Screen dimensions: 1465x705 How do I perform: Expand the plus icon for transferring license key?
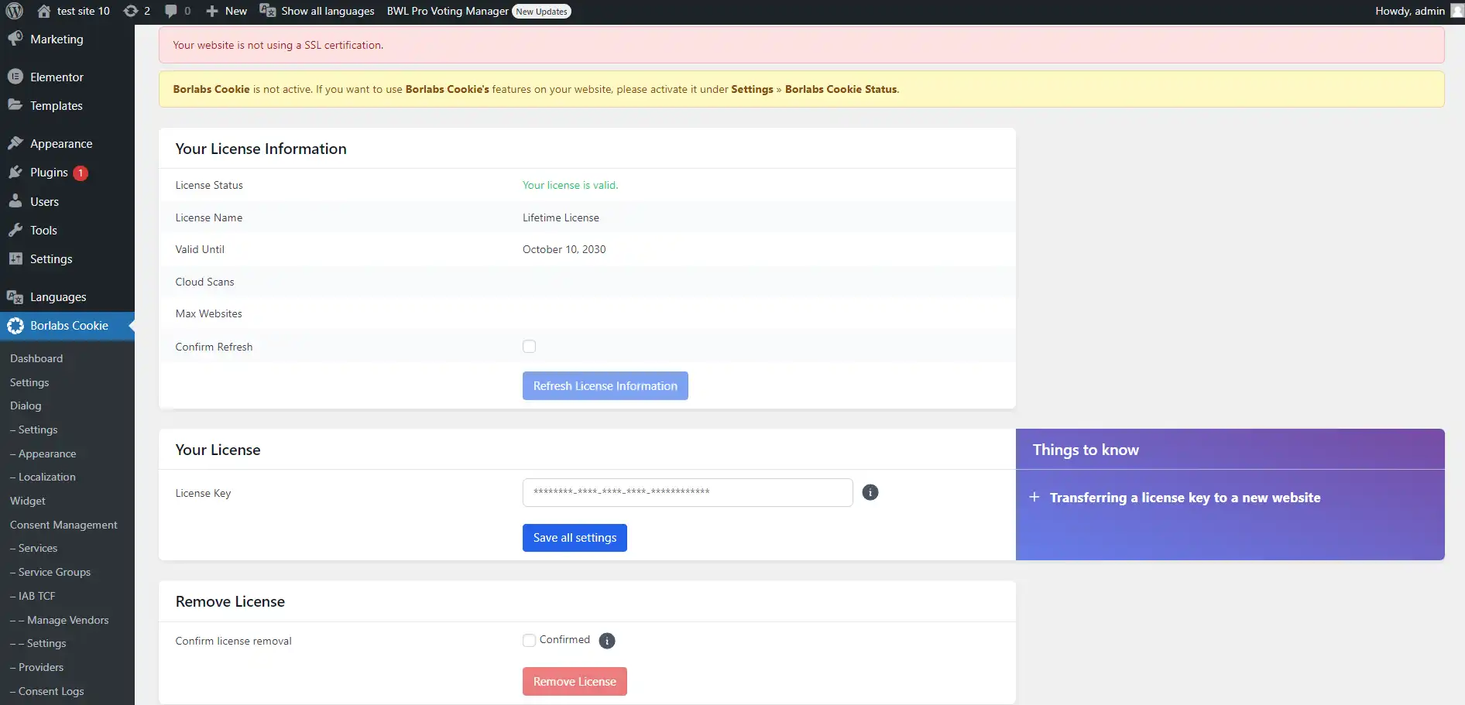1034,497
